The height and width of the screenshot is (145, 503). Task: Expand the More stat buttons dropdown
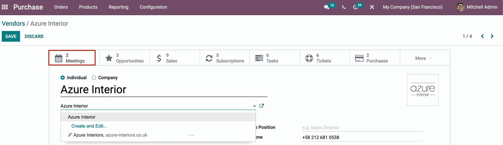pos(425,58)
